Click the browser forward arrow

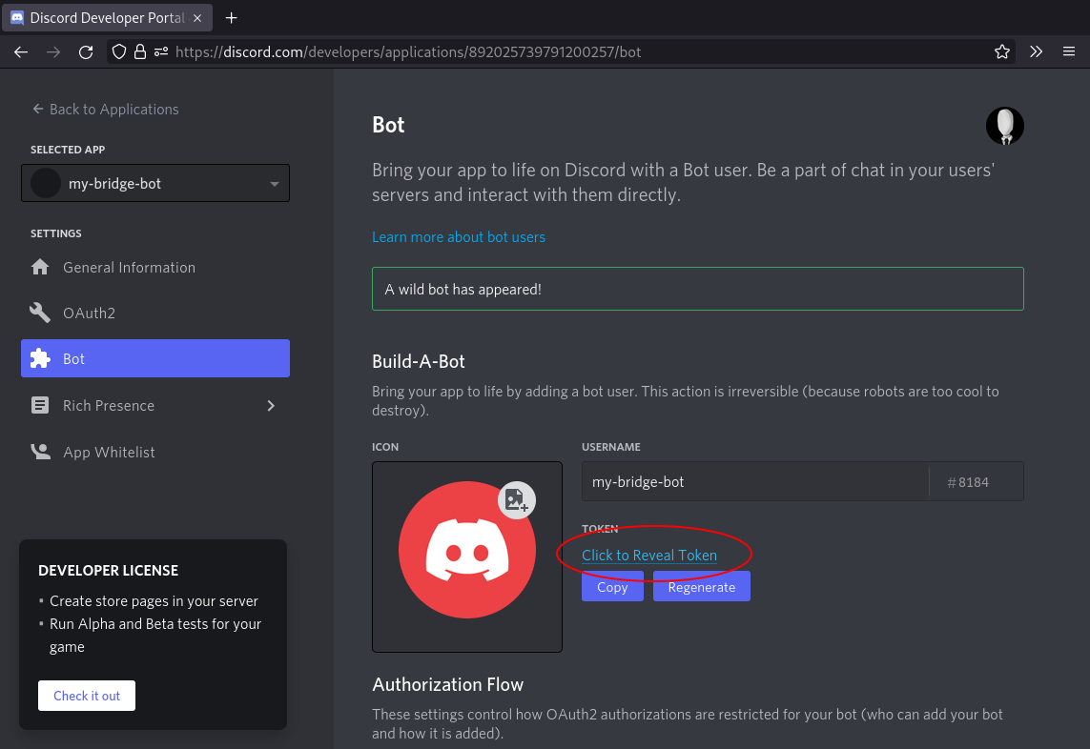[x=53, y=52]
